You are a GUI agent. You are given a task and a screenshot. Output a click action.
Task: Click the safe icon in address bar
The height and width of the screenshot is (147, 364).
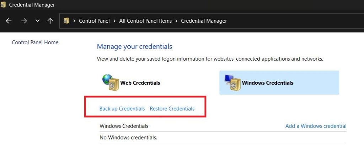[x=66, y=21]
